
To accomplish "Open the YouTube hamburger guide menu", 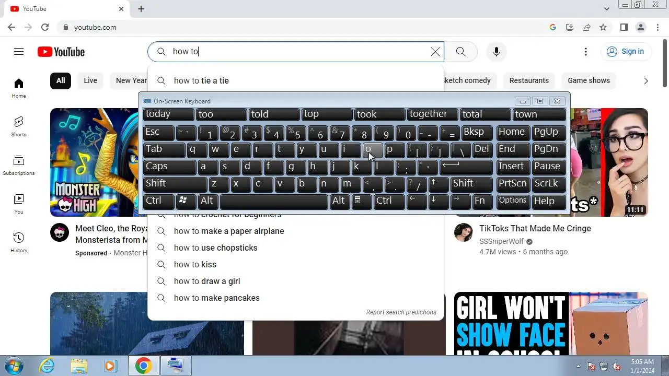I will (x=19, y=51).
